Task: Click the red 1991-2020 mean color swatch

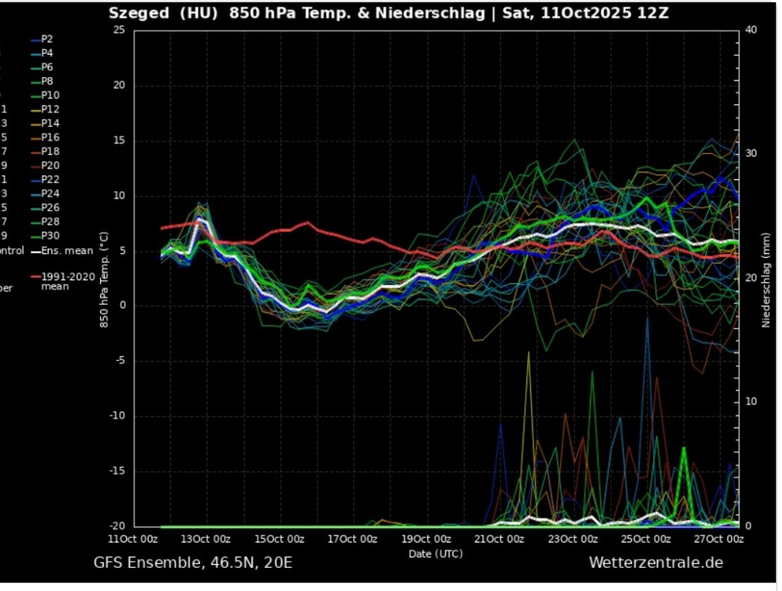Action: click(x=35, y=276)
